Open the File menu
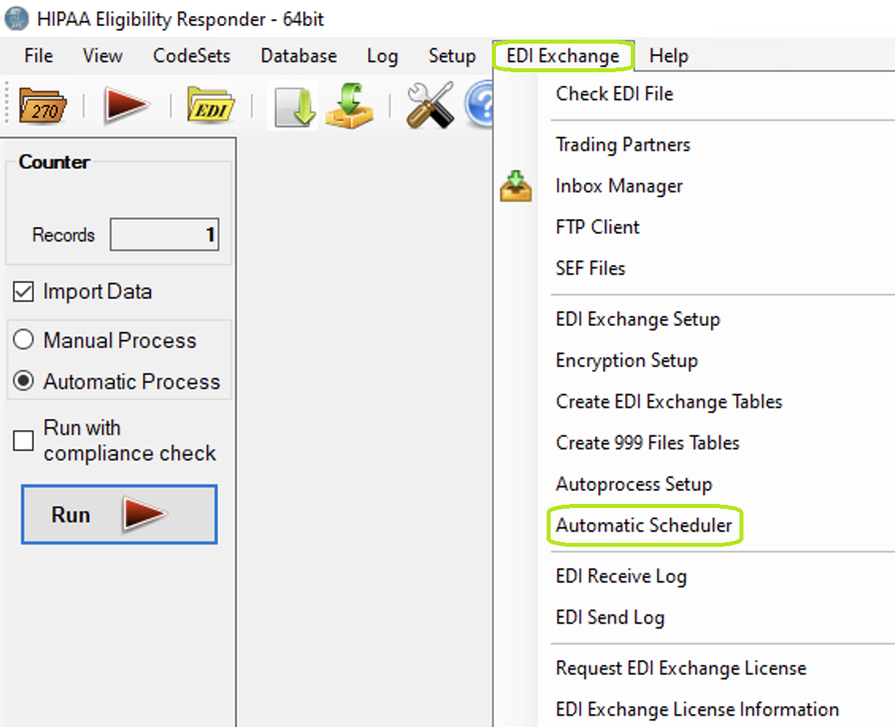The image size is (895, 727). [x=39, y=56]
